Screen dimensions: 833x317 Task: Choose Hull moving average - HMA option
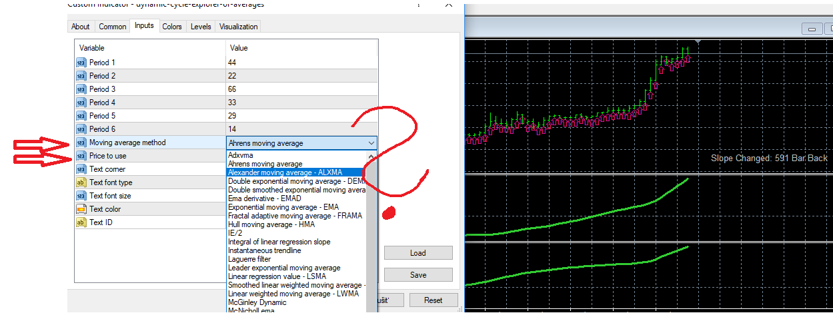[271, 224]
